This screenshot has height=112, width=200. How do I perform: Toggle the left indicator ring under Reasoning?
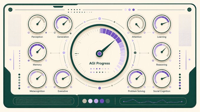pyautogui.click(x=153, y=61)
